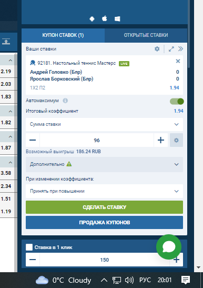The height and width of the screenshot is (288, 203).
Task: Open the Apple iOS app download icon
Action: coord(105,18)
